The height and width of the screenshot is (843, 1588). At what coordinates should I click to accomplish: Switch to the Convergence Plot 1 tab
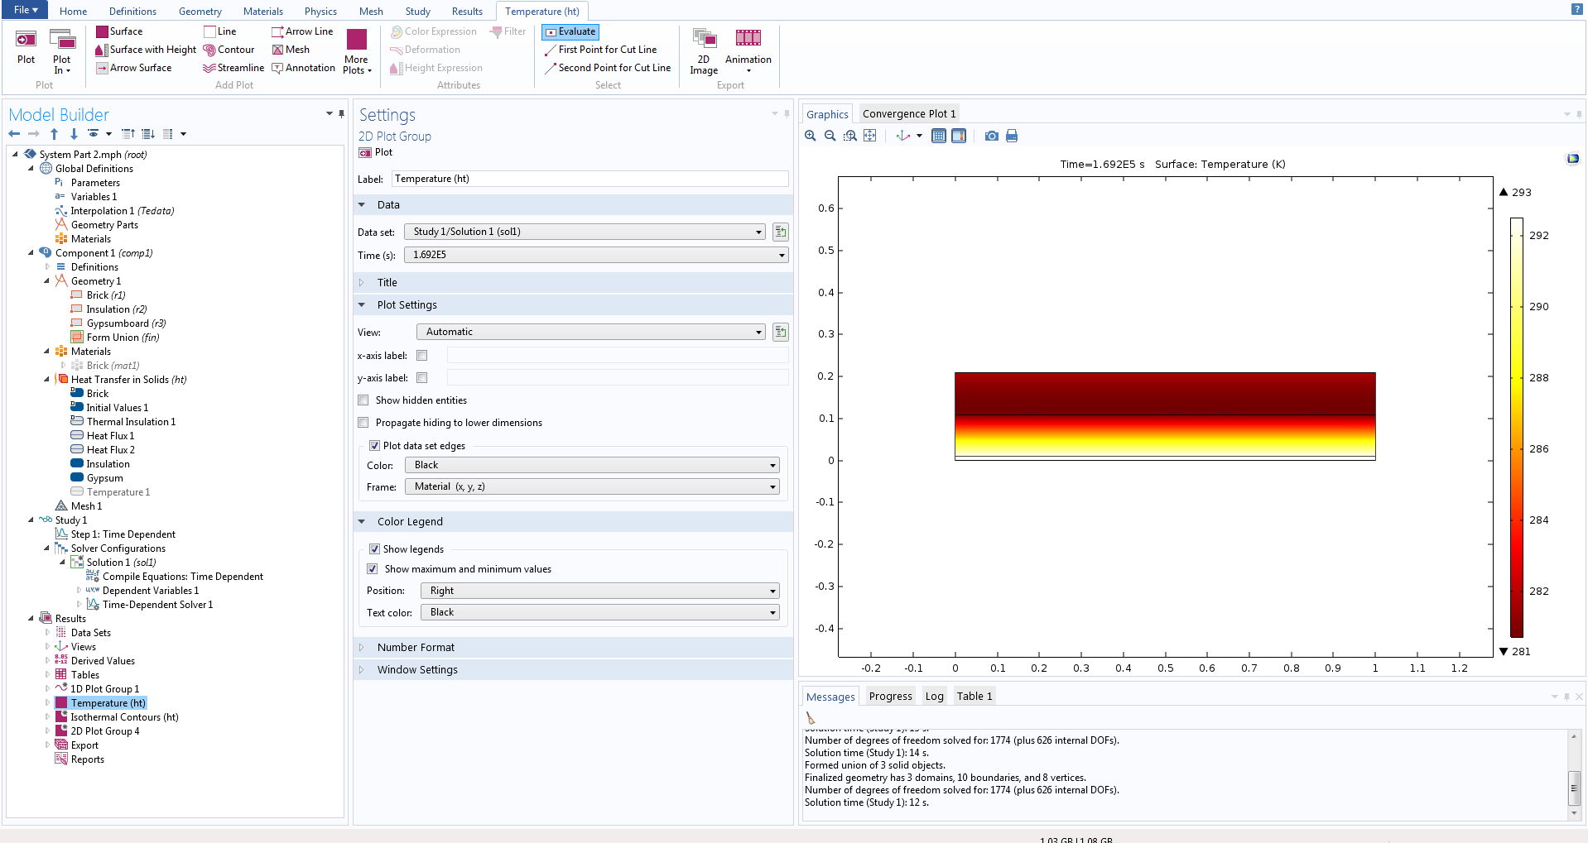(908, 114)
